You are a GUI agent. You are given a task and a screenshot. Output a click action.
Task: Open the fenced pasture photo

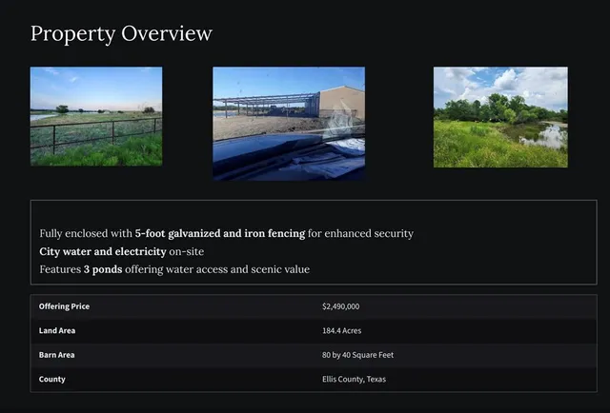96,116
